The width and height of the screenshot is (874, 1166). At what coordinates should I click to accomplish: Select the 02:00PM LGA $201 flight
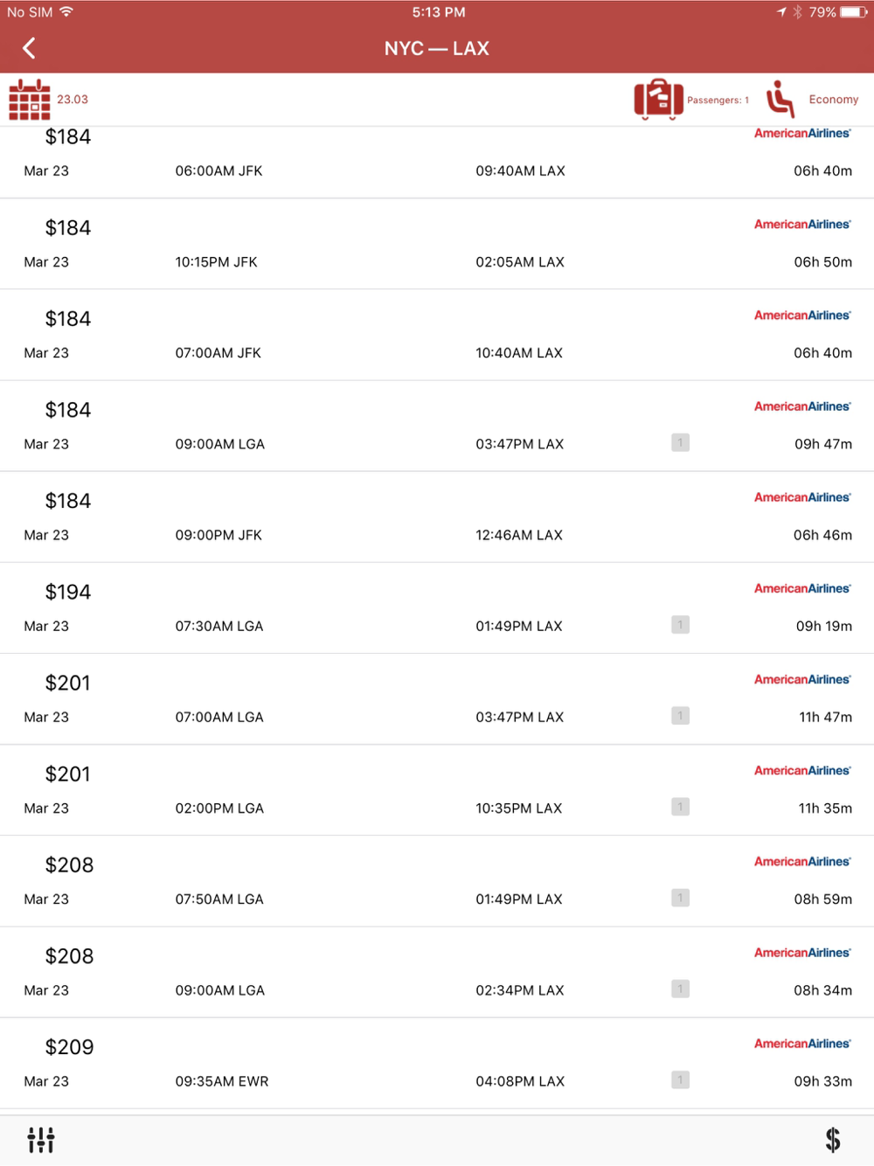tap(437, 790)
